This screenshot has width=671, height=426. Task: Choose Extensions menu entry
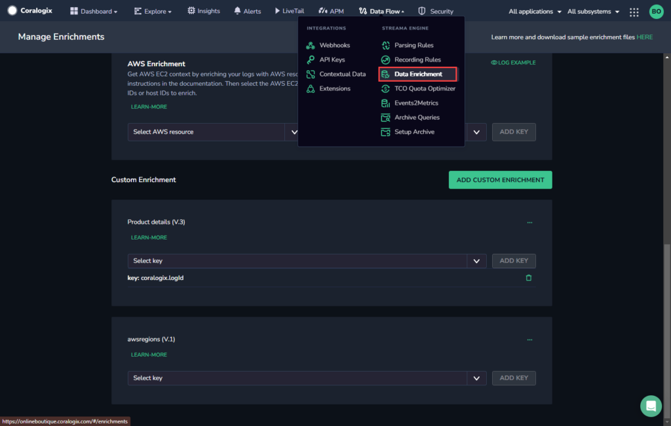[x=335, y=89]
